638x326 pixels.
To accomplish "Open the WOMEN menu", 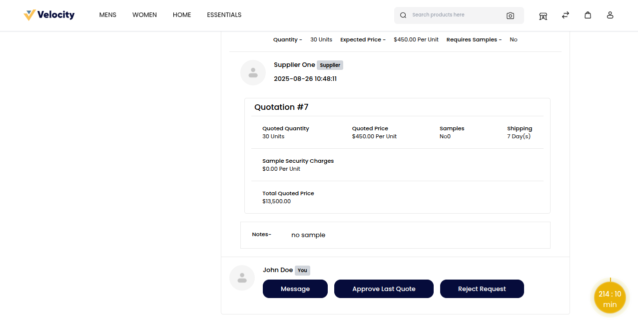I will tap(144, 15).
